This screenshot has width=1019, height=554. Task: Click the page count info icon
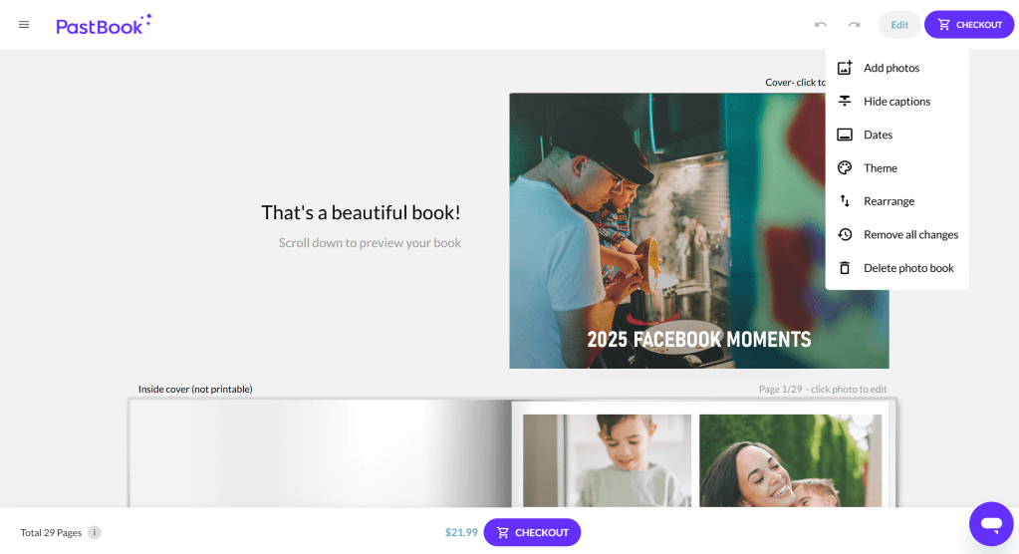pos(95,532)
